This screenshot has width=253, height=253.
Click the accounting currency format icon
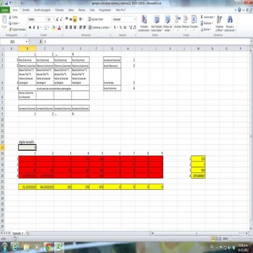point(115,27)
